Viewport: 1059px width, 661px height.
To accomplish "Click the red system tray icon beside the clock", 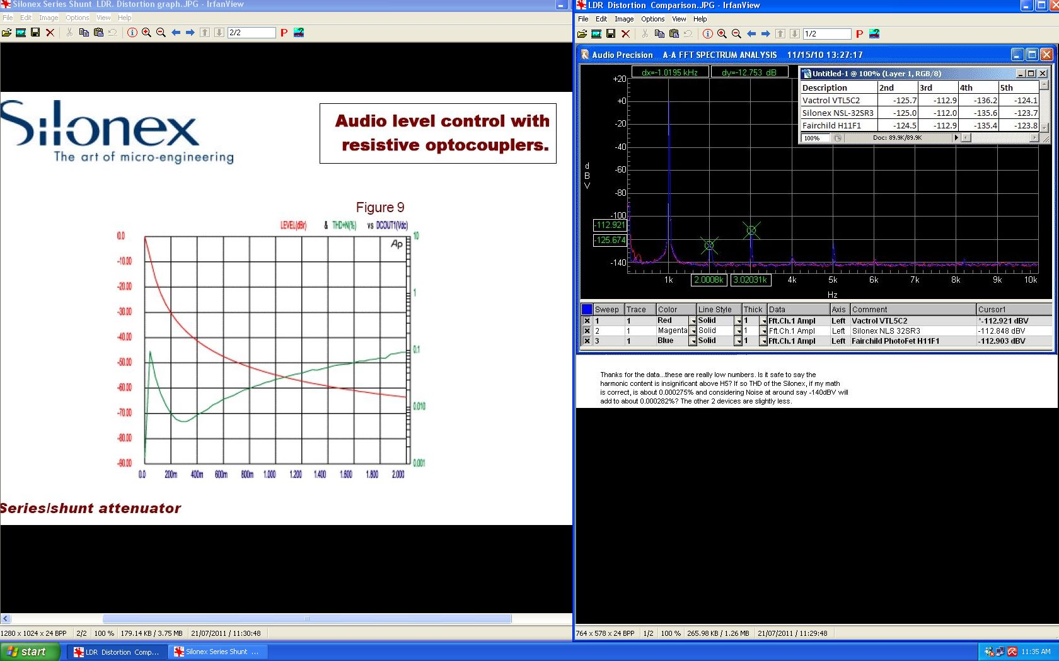I will click(1012, 652).
